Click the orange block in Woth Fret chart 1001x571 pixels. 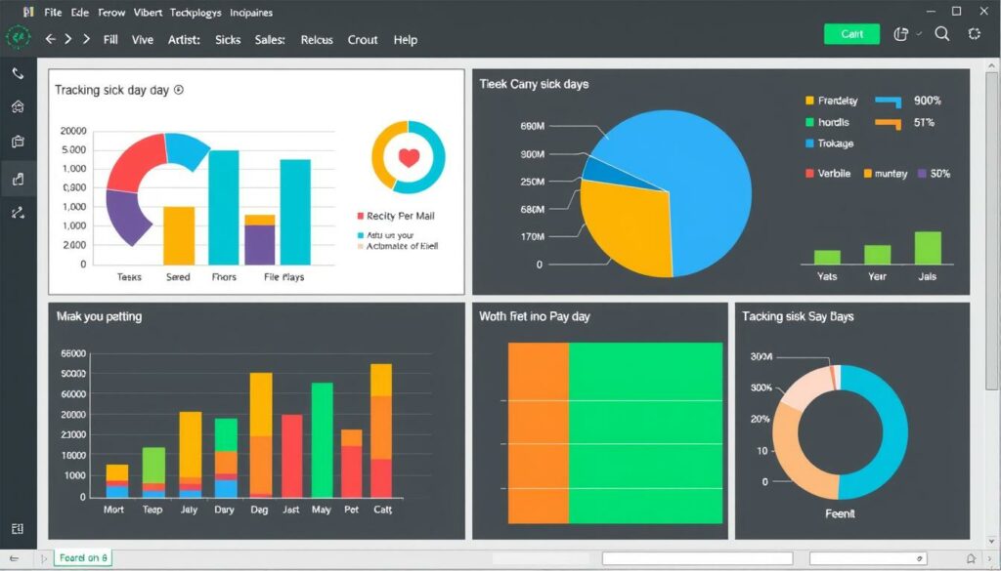point(539,432)
